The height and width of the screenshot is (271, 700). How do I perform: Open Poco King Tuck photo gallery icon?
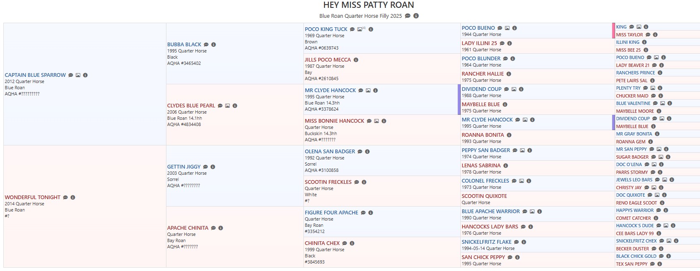[x=360, y=29]
